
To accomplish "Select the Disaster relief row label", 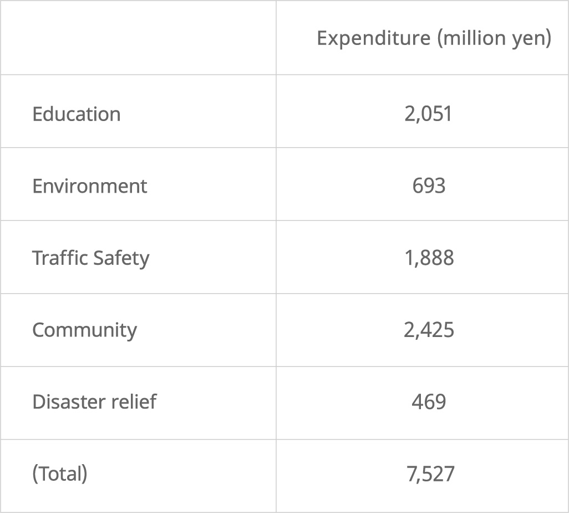I will tap(94, 401).
